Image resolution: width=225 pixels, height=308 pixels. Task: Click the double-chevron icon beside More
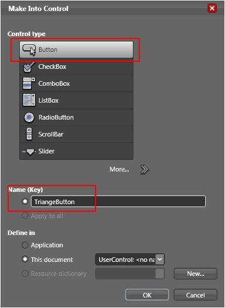(x=145, y=170)
